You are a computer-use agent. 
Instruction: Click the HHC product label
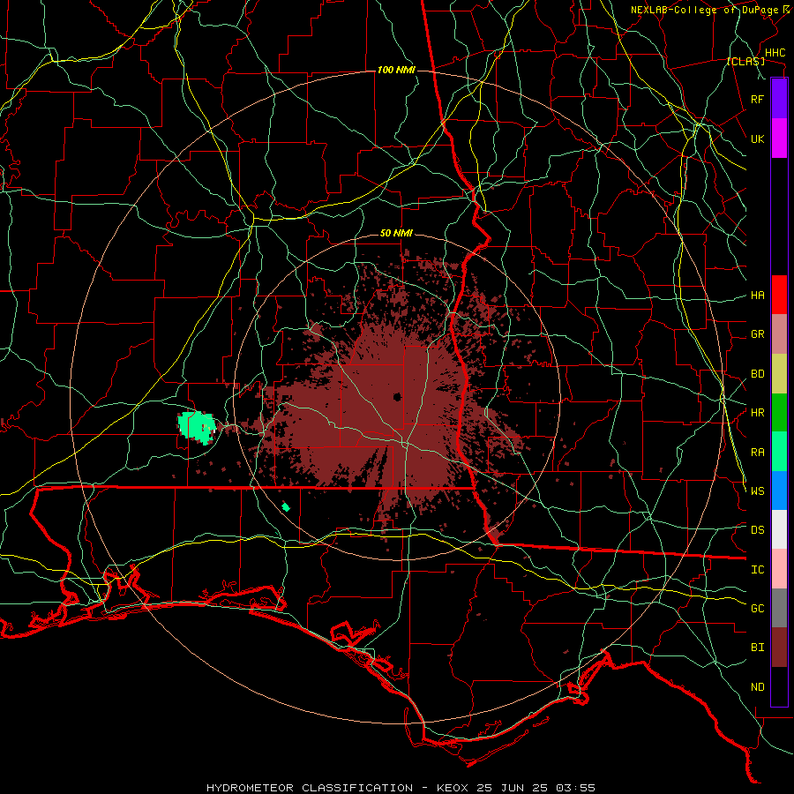pos(775,53)
